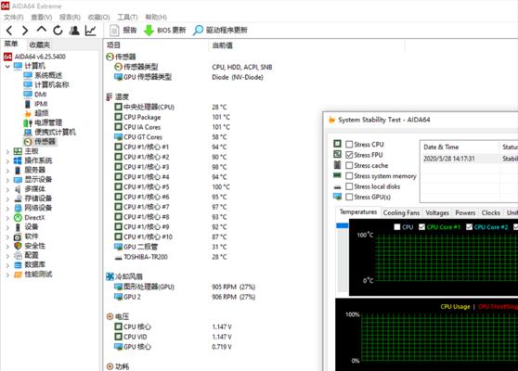Click the 配置 icon in tree
The width and height of the screenshot is (518, 371).
pos(18,255)
